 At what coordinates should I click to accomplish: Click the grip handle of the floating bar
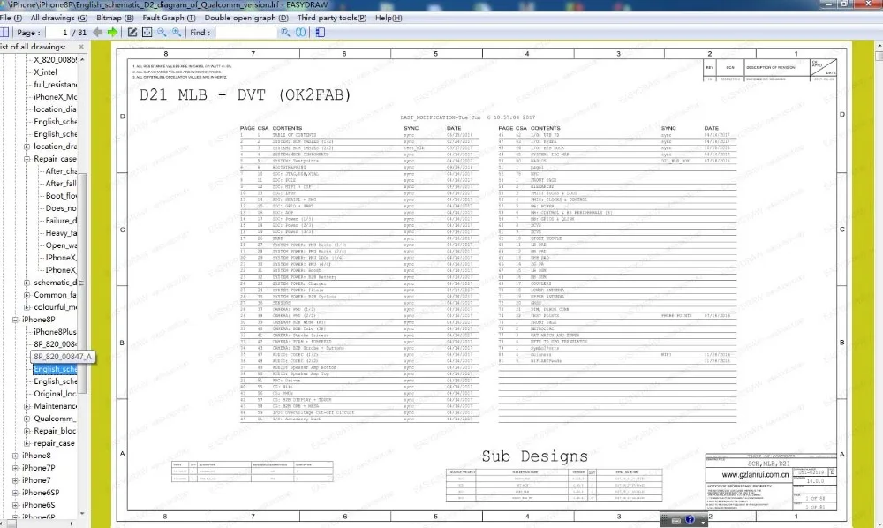pos(664,519)
